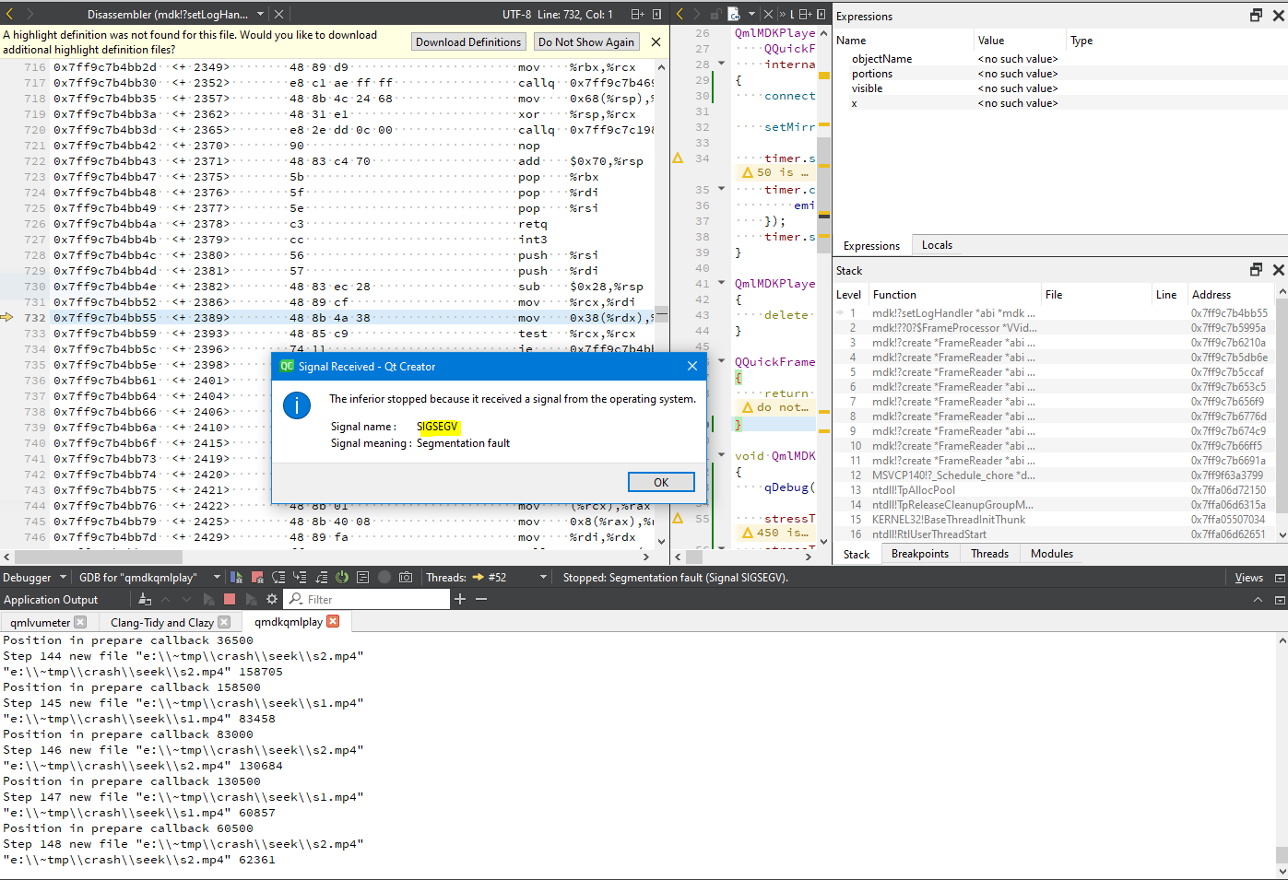Viewport: 1288px width, 880px height.
Task: Toggle operate-by-instruction mode icon
Action: [x=362, y=577]
